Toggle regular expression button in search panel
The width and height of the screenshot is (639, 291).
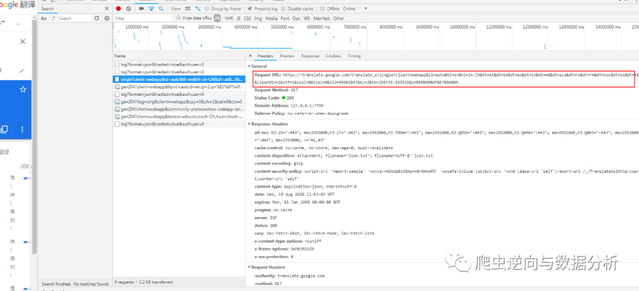point(53,18)
